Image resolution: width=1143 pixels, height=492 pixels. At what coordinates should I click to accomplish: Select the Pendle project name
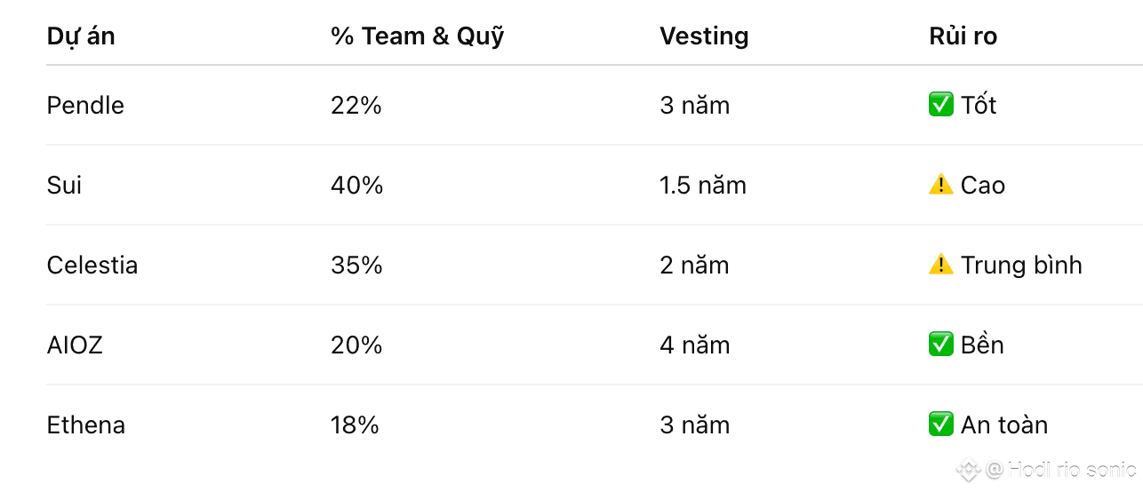pos(85,106)
